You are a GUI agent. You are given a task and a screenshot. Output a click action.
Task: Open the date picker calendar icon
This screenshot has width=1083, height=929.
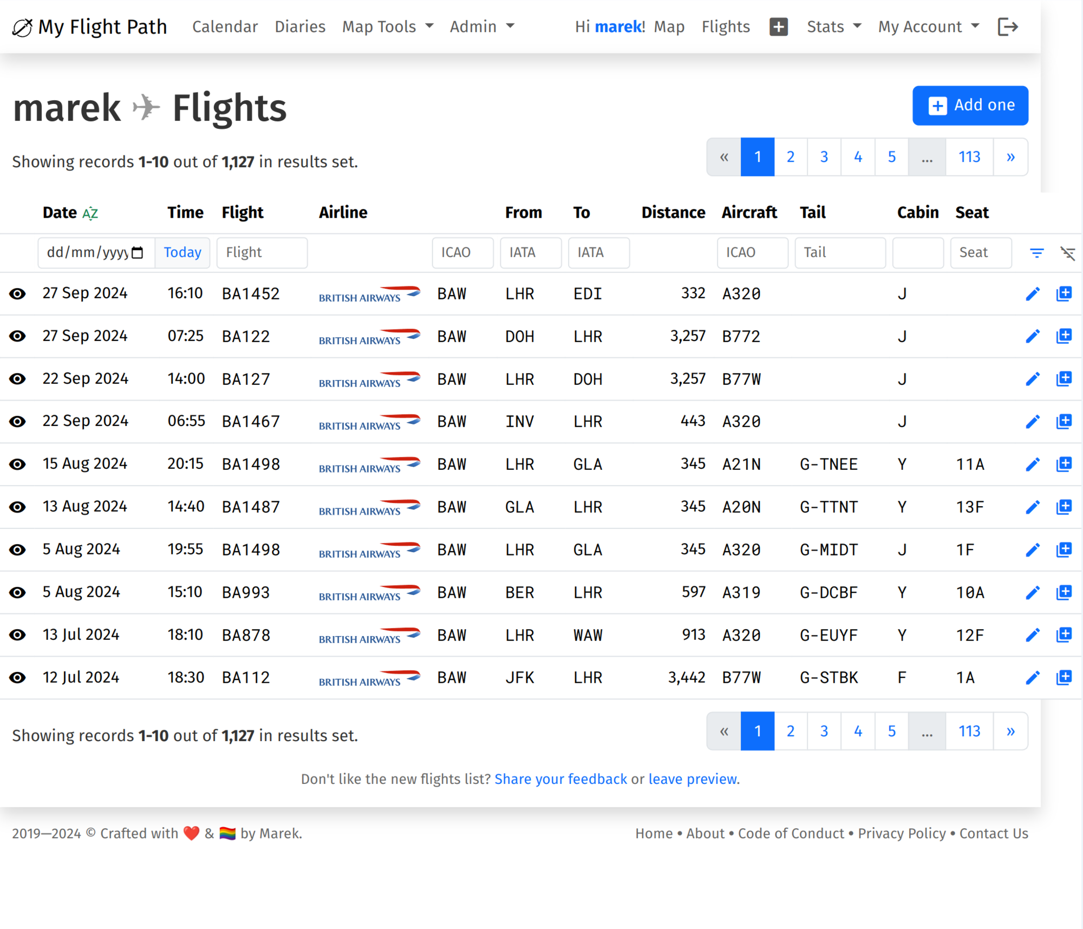click(138, 252)
